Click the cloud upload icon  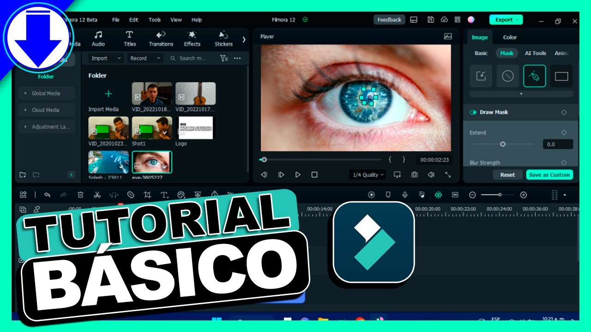coord(444,20)
